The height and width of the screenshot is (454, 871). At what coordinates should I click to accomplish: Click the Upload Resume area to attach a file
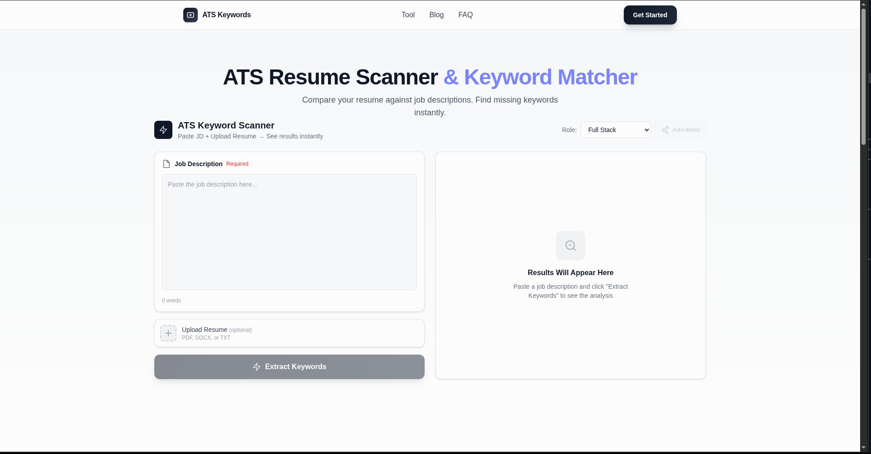[x=289, y=333]
